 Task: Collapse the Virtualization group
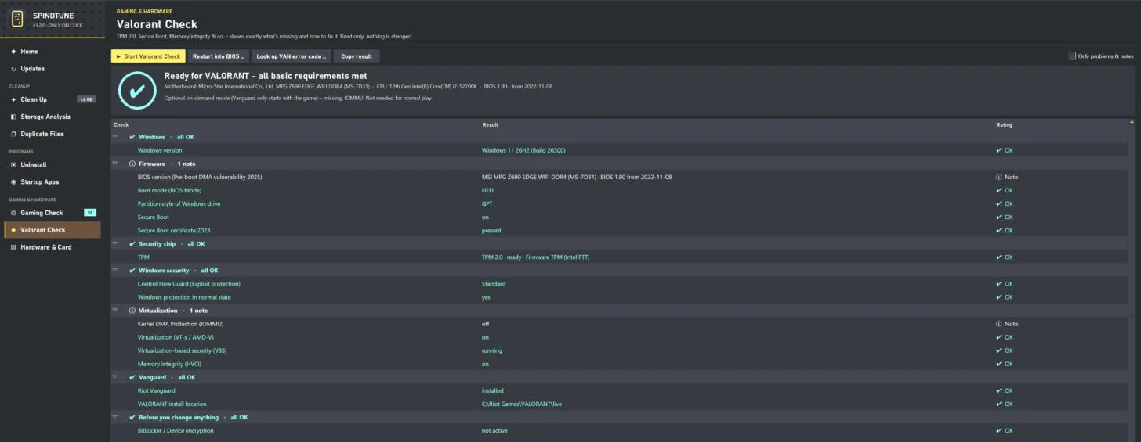tap(115, 311)
